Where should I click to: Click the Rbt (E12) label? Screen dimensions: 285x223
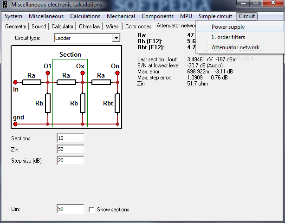151,47
